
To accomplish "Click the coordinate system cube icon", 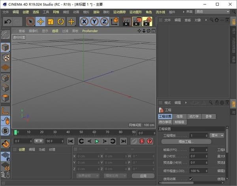I will [115, 21].
